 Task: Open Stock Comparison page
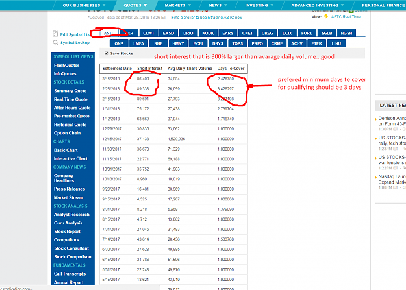point(73,257)
